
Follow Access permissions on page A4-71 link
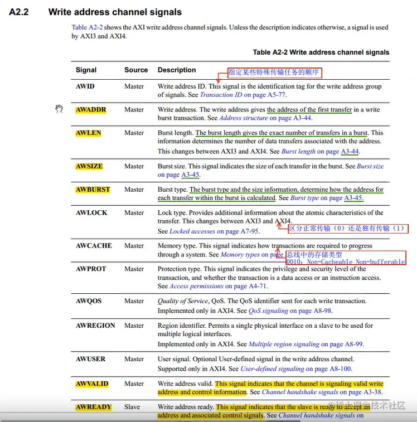[x=218, y=286]
